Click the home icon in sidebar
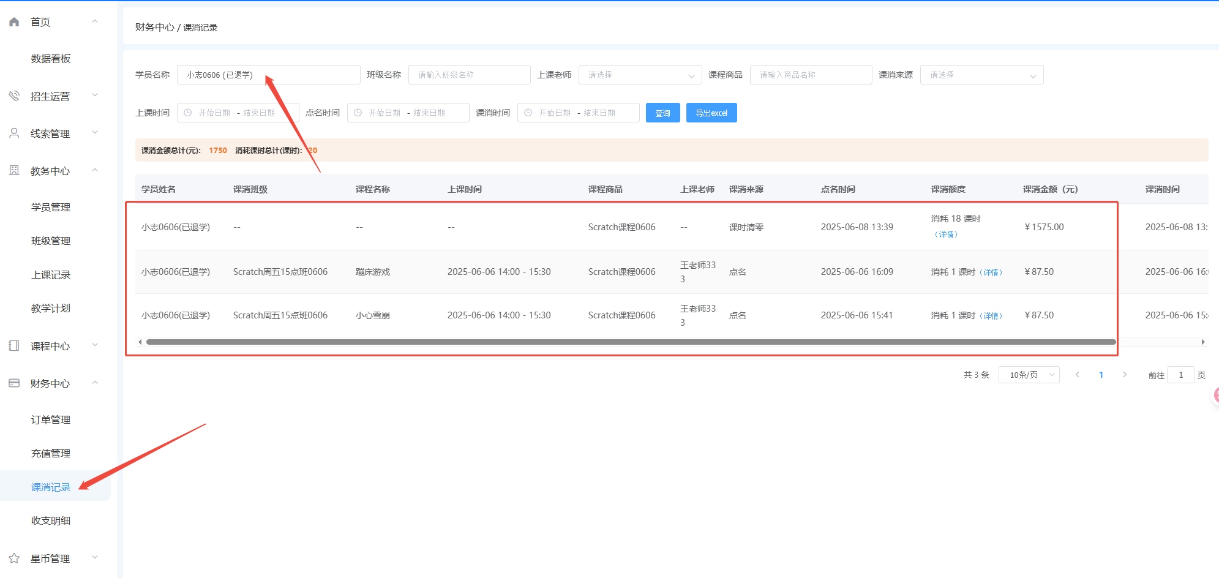1219x578 pixels. coord(14,22)
